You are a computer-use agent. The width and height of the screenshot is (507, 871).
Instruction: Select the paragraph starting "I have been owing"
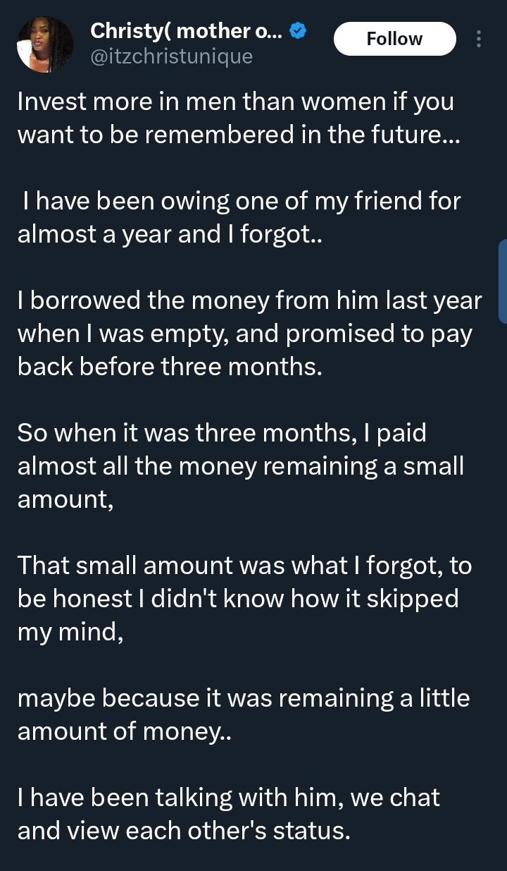238,218
